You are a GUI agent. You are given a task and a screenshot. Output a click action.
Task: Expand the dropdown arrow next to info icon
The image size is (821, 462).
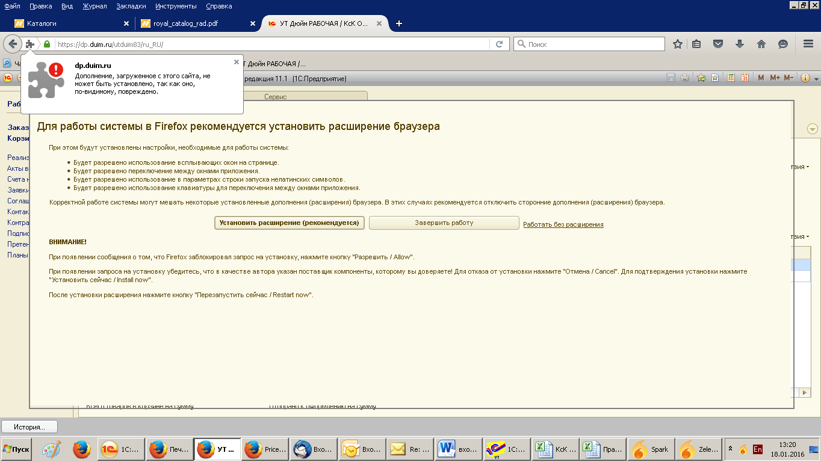pyautogui.click(x=816, y=79)
